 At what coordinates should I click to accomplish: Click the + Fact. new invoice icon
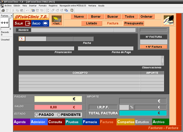[57, 20]
